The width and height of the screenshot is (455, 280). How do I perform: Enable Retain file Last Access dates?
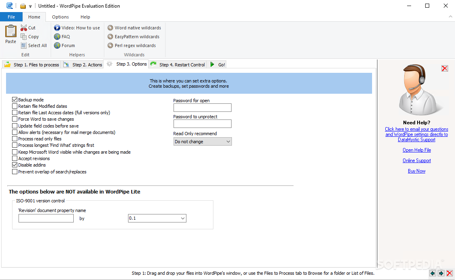pos(15,113)
